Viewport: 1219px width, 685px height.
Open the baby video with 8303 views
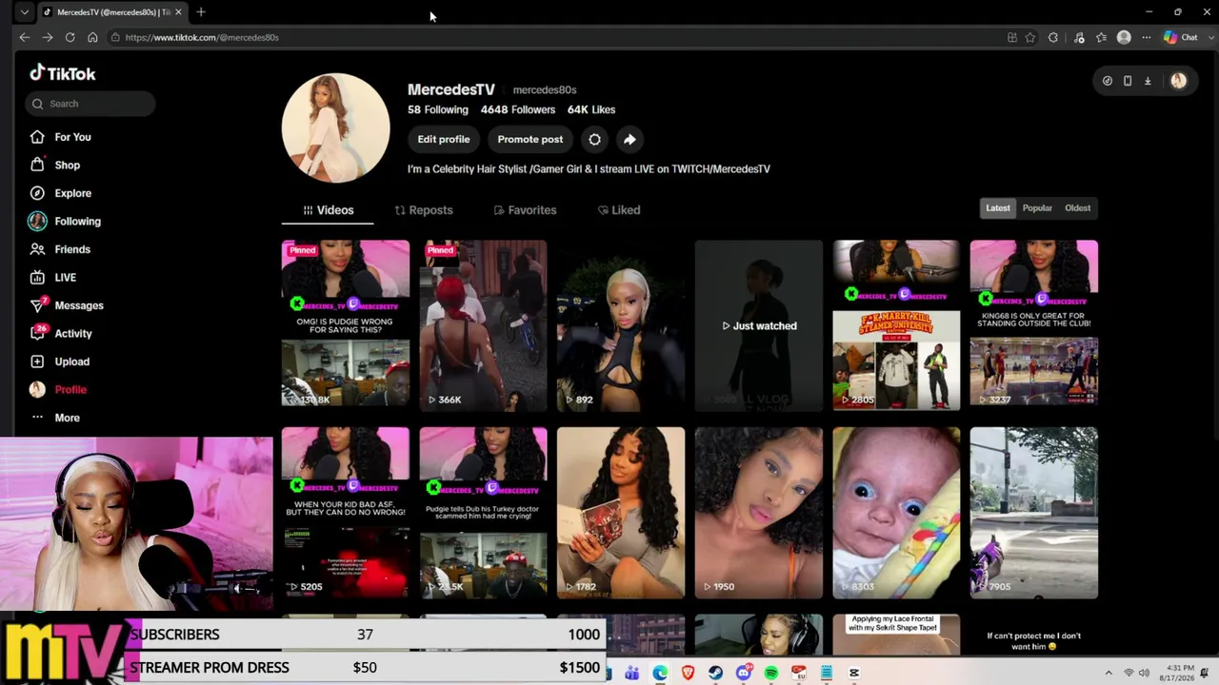point(896,513)
